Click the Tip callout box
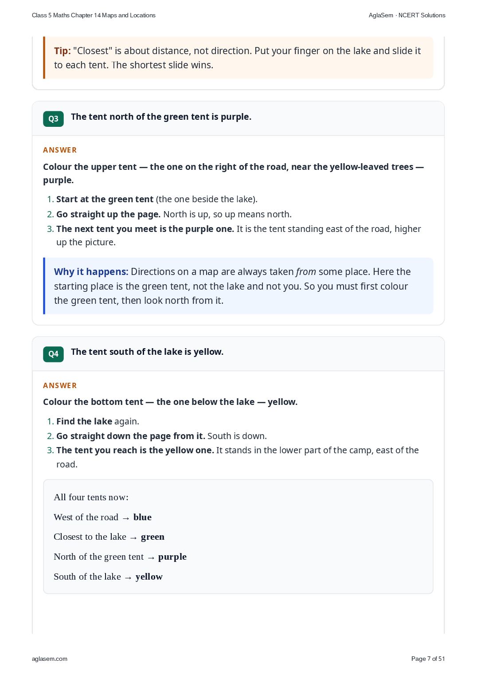The height and width of the screenshot is (675, 477). [238, 58]
